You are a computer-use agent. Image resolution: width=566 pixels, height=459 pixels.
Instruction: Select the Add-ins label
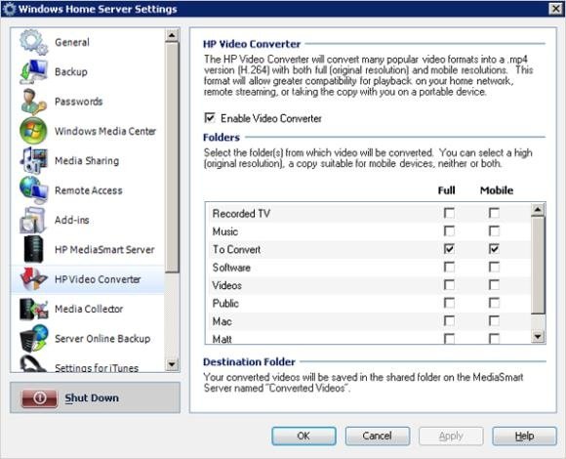[x=72, y=220]
